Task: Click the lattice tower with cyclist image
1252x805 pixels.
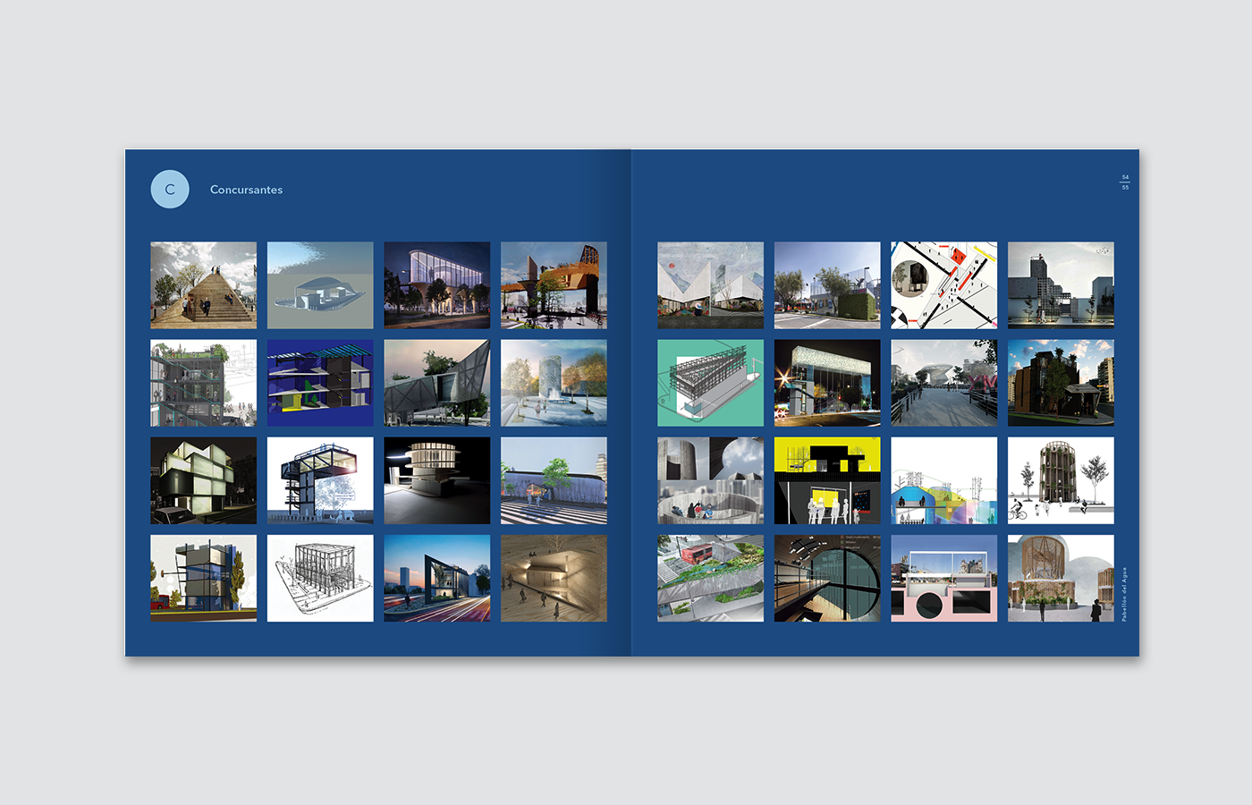Action: click(1061, 480)
